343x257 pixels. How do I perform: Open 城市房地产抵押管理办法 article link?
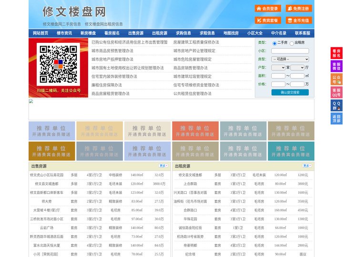(x=112, y=59)
